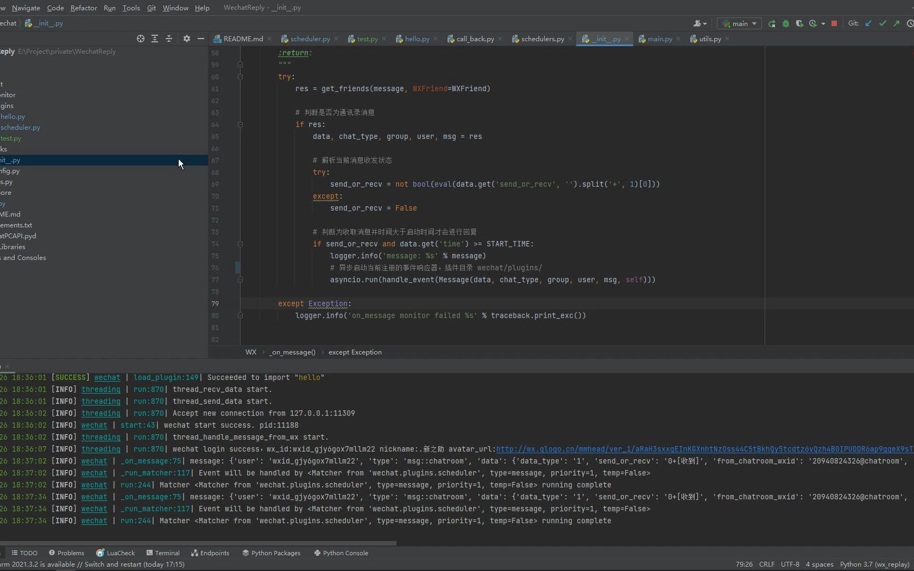This screenshot has height=571, width=914.
Task: Open Project panel gear options
Action: click(x=186, y=39)
